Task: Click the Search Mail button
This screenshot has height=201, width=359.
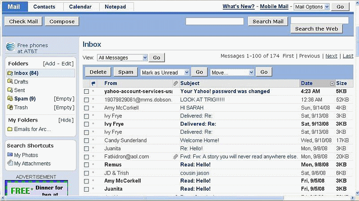Action: click(x=268, y=21)
